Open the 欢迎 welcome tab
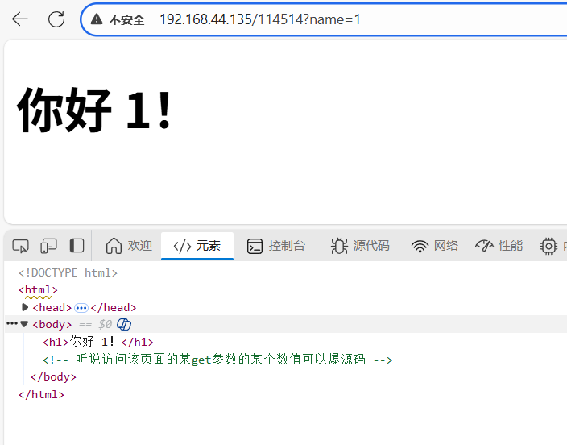 pos(129,246)
